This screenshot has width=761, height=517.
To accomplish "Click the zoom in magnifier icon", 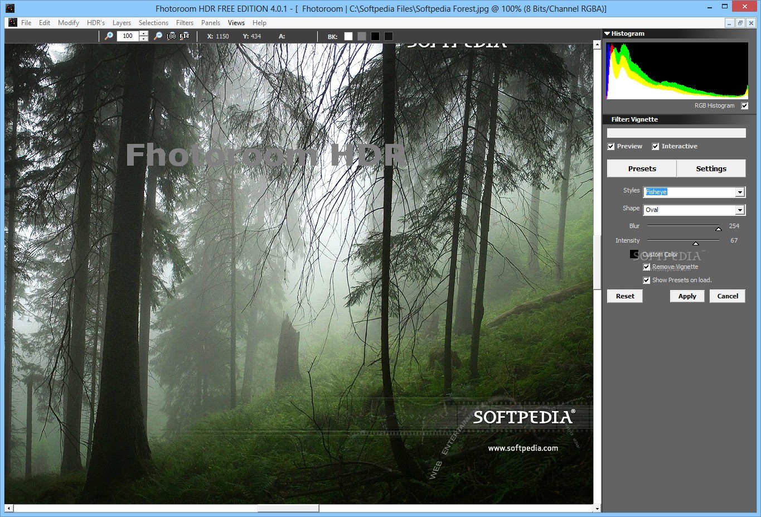I will click(109, 36).
